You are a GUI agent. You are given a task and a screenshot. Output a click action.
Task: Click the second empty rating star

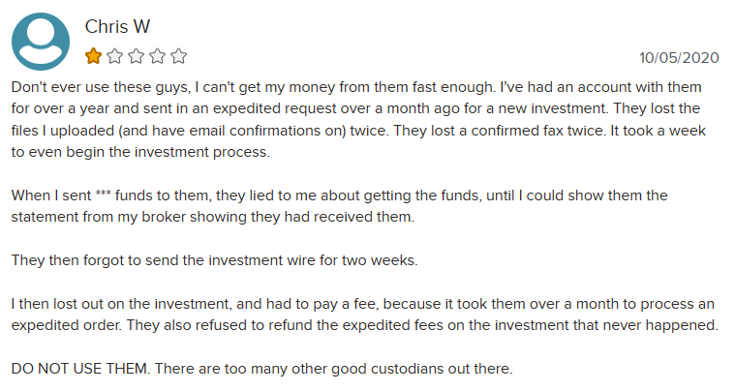115,56
